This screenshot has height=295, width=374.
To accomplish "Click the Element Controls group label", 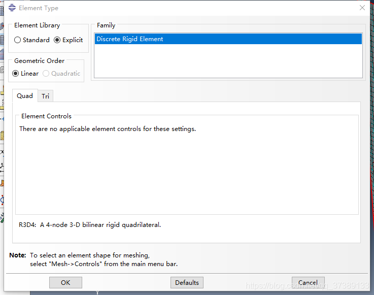I will pos(46,116).
